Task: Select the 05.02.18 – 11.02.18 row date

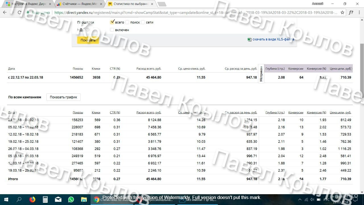Action: point(23,127)
